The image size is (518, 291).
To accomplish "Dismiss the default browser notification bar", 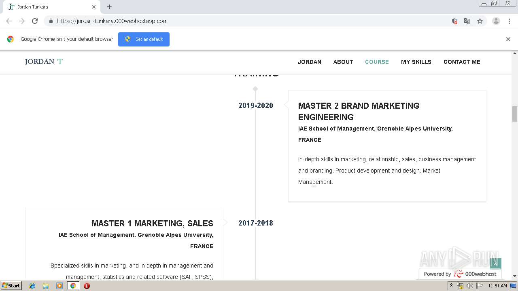I will [x=508, y=39].
